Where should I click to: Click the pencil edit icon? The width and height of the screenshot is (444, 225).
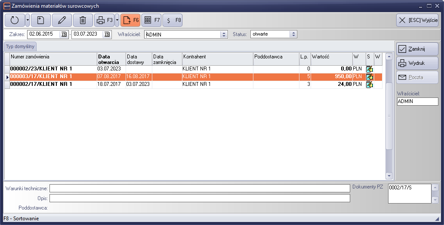tap(62, 20)
